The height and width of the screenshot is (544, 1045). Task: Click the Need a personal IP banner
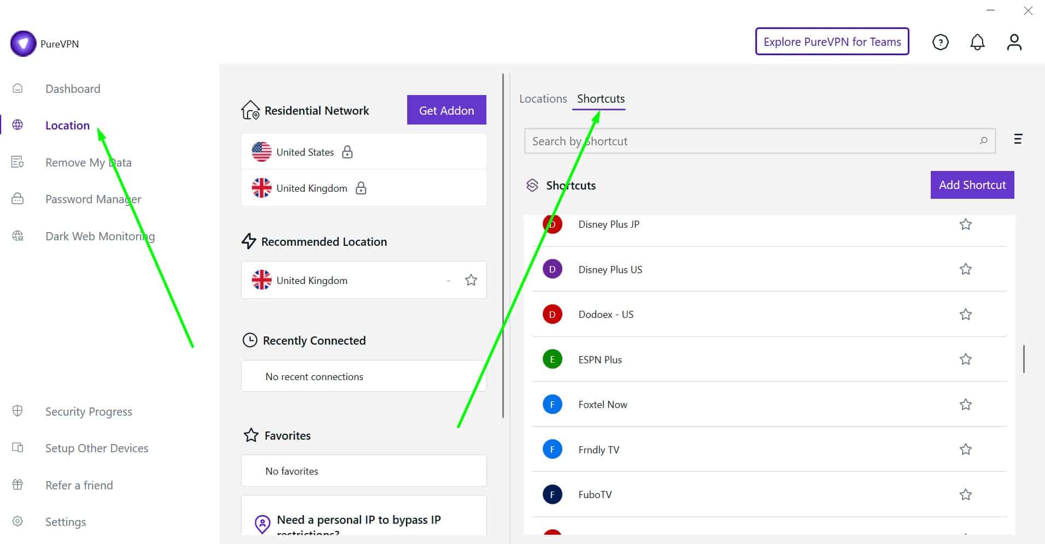[364, 515]
